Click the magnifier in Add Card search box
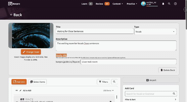Viewport: 187px width, 102px height. tap(174, 94)
